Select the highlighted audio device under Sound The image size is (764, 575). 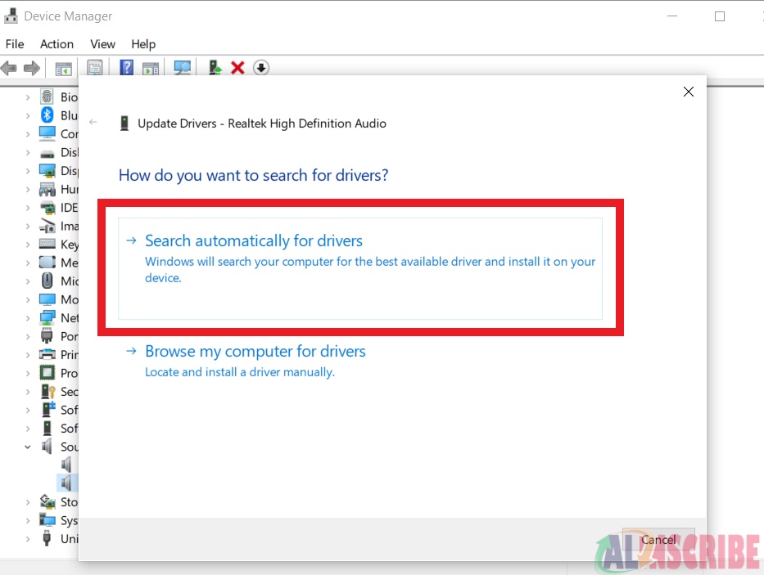coord(67,483)
